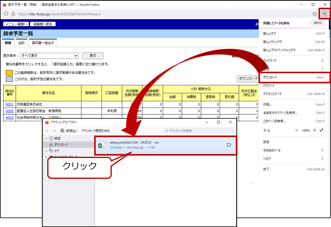The width and height of the screenshot is (331, 227).
Task: Click the padlock site security icon
Action: click(x=13, y=14)
